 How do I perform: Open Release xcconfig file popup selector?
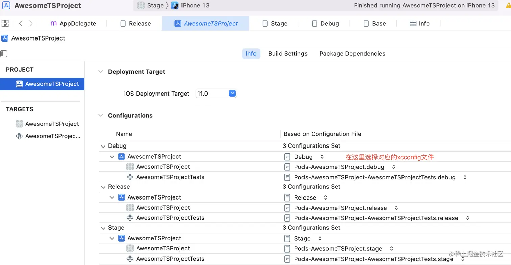[325, 197]
